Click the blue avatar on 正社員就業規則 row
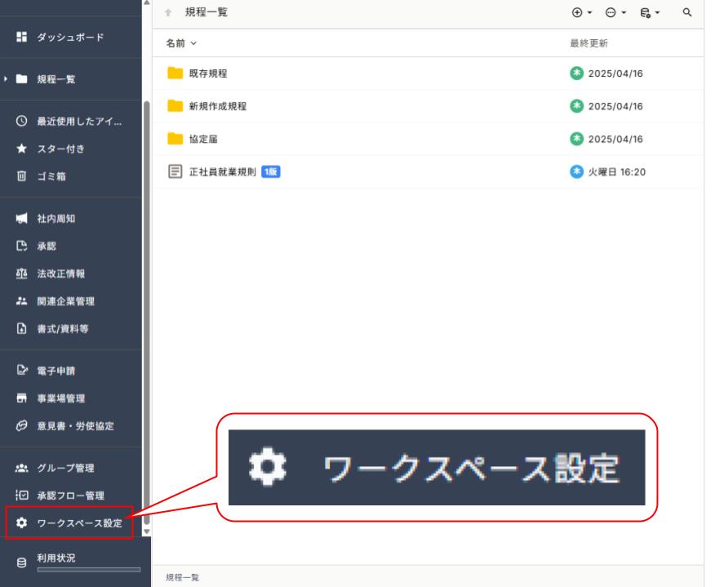The image size is (715, 587). (577, 171)
